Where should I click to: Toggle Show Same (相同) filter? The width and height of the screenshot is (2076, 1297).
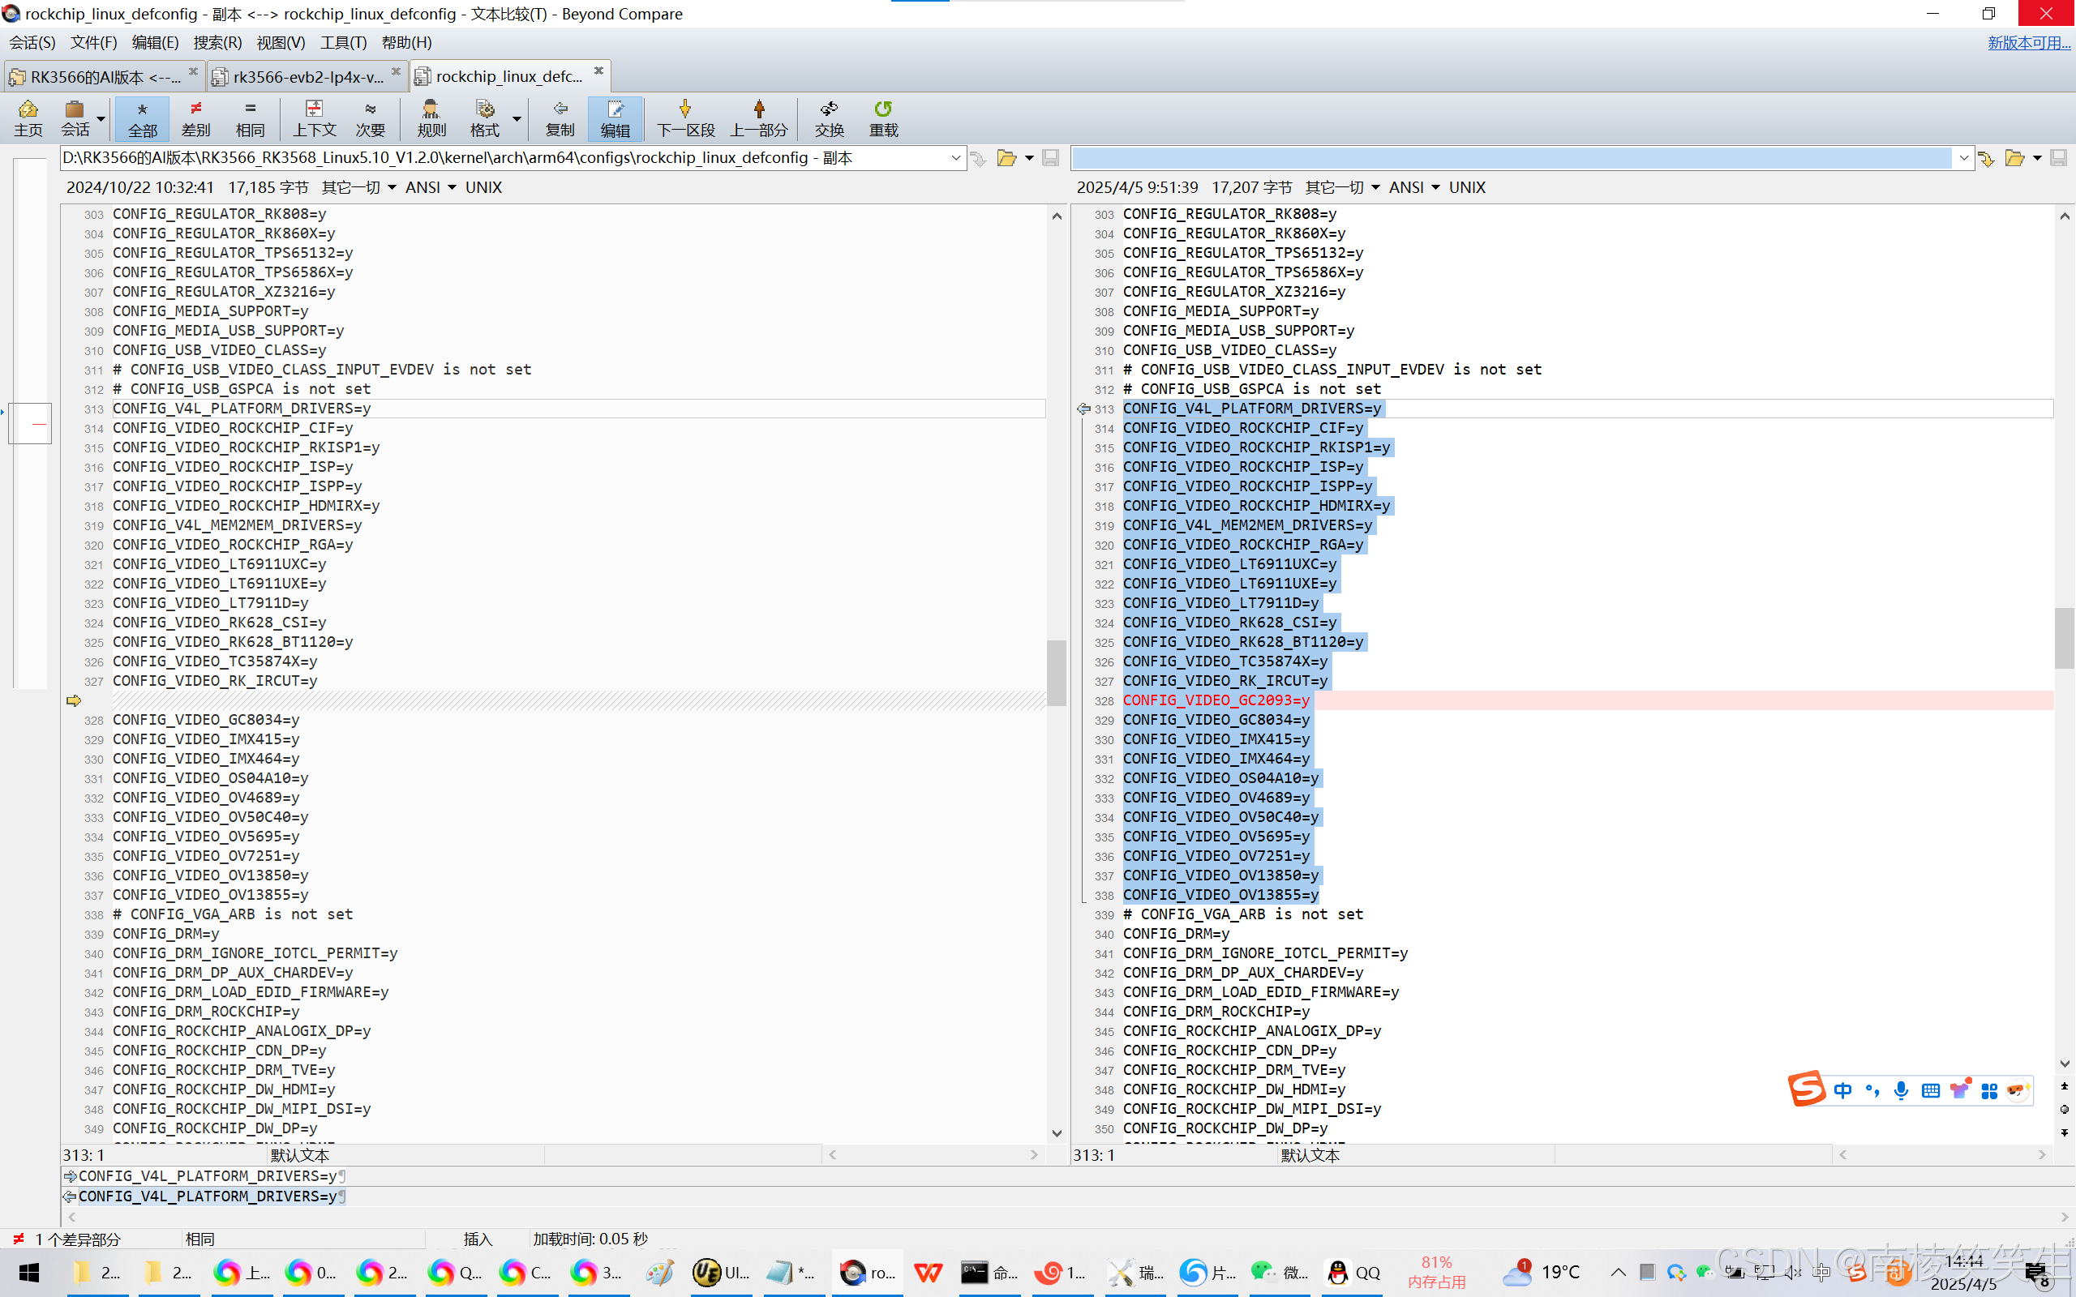click(250, 118)
